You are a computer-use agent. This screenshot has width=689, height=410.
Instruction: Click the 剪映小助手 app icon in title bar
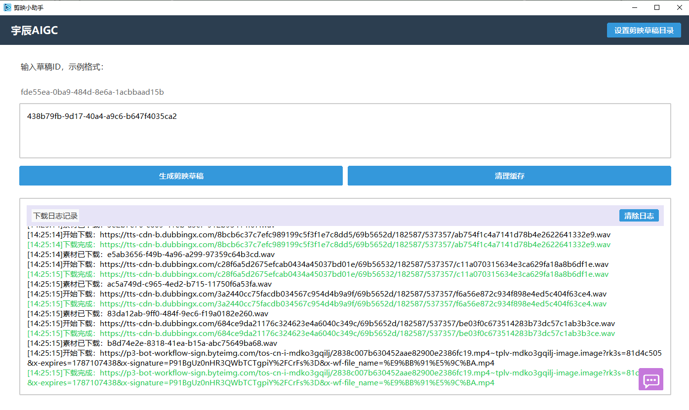click(x=7, y=7)
